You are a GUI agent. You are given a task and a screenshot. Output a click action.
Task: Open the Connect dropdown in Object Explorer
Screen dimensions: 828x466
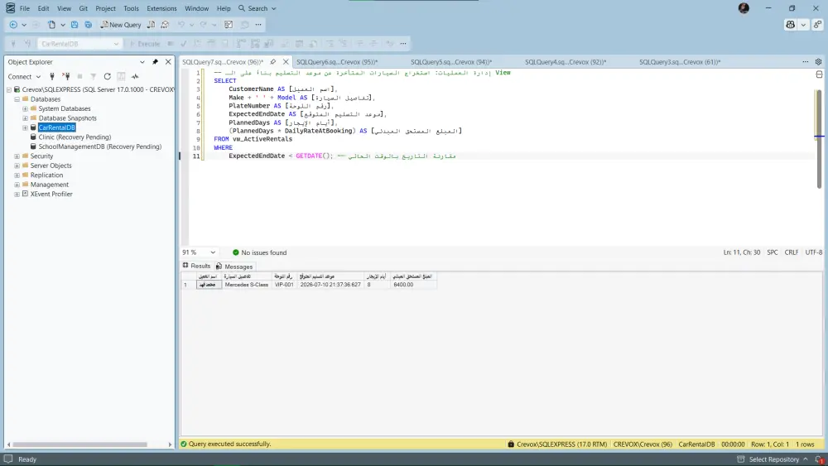click(24, 76)
